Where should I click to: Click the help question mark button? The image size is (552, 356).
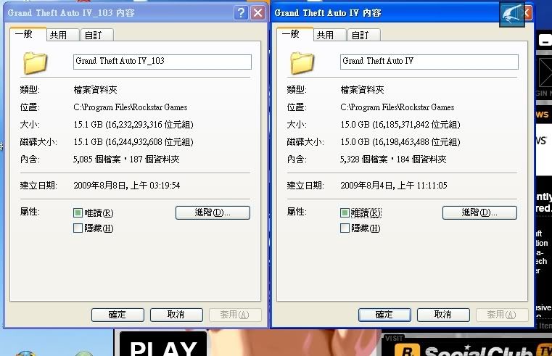coord(242,13)
